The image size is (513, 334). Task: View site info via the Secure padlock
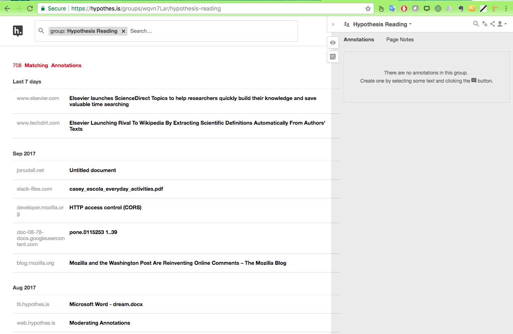53,9
